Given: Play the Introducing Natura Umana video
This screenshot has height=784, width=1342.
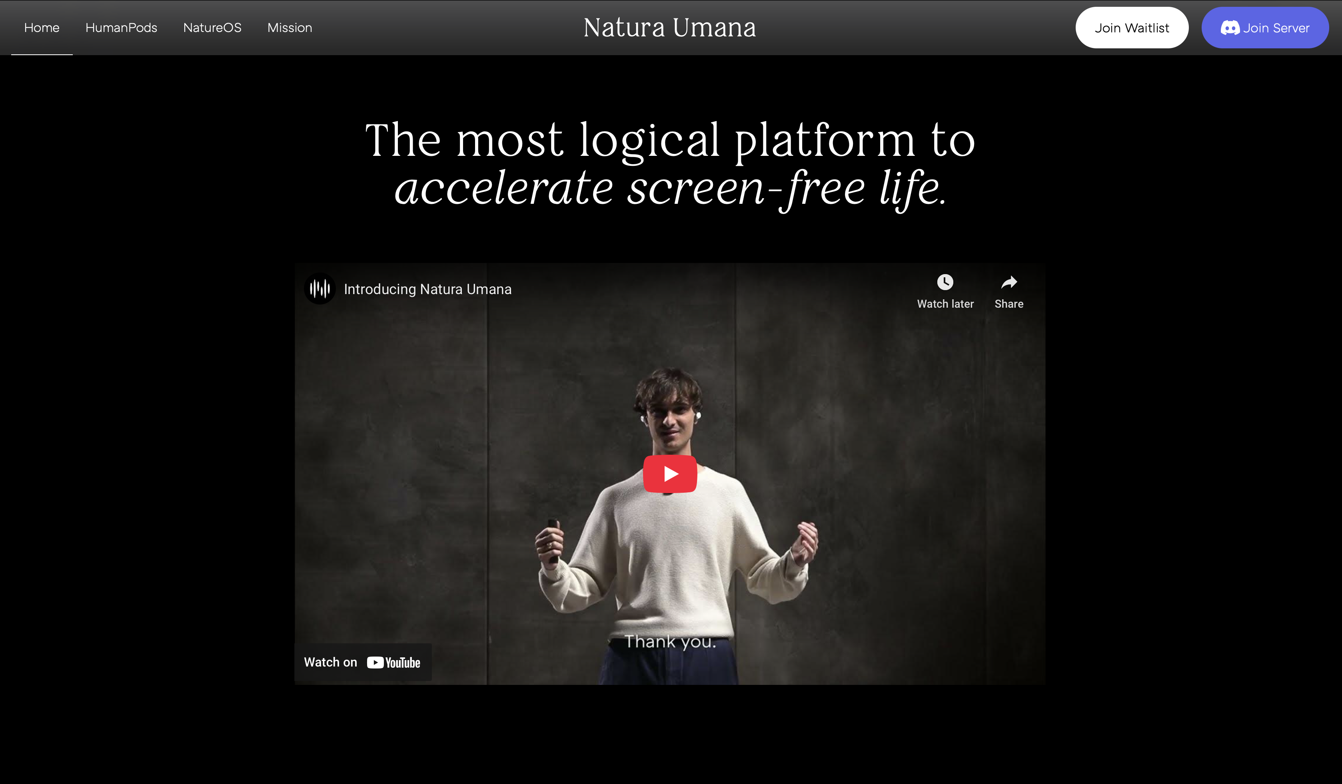Looking at the screenshot, I should [x=671, y=473].
